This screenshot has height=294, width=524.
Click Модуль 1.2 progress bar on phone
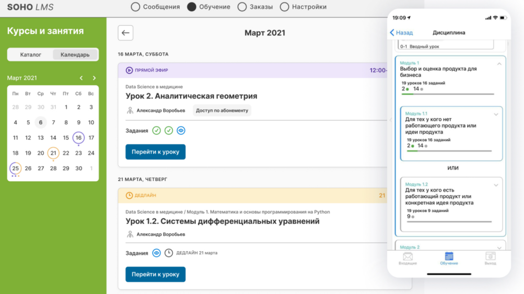click(449, 222)
